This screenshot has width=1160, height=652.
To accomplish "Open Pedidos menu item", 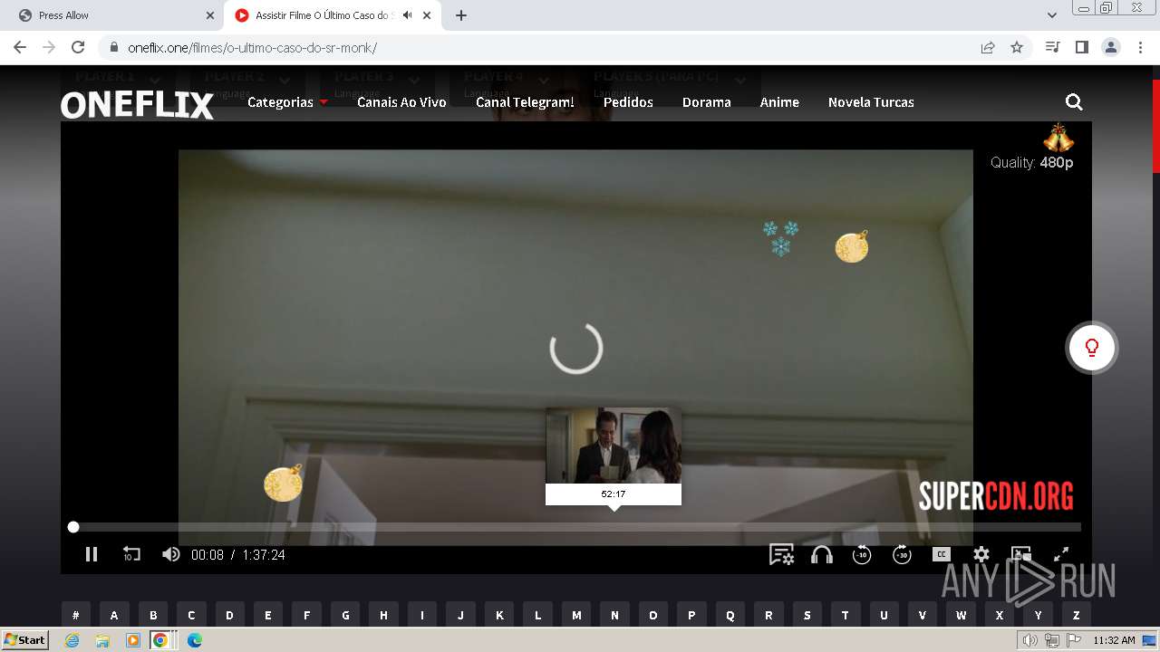I will (x=628, y=102).
